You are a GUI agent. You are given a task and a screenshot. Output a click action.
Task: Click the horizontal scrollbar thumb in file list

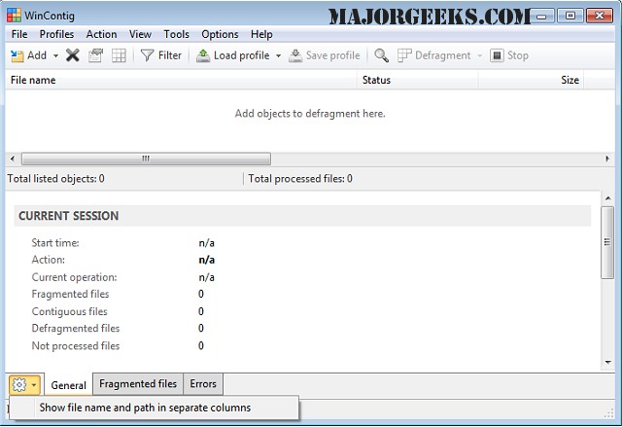coord(146,159)
